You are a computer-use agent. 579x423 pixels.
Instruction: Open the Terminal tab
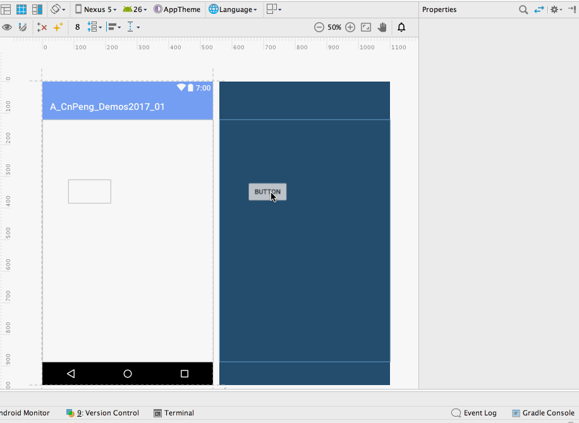174,413
